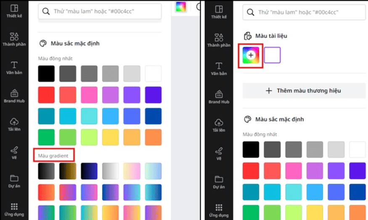This screenshot has height=220, width=368.
Task: Pick the teal-to-navy gradient swatch
Action: coord(153,192)
